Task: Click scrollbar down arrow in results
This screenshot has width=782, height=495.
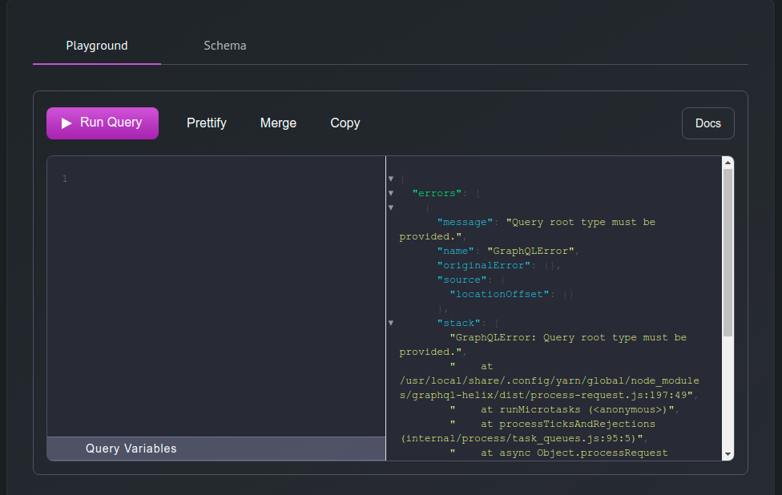Action: point(728,454)
